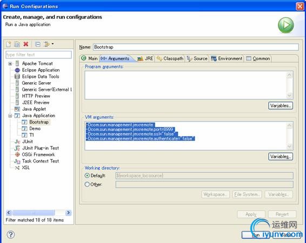Click the JUnit icon
Screen dimensions: 306x243
pos(17,141)
